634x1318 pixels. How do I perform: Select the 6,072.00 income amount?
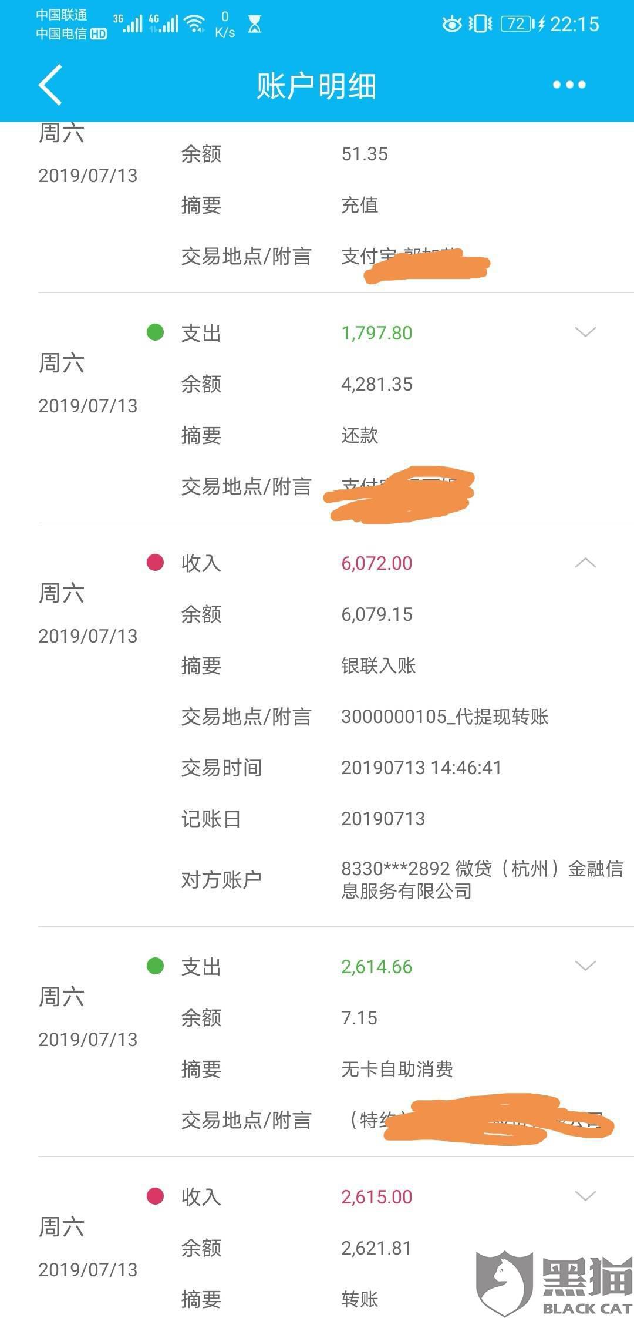tap(377, 563)
